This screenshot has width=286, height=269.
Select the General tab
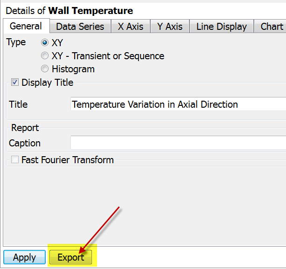tap(26, 26)
